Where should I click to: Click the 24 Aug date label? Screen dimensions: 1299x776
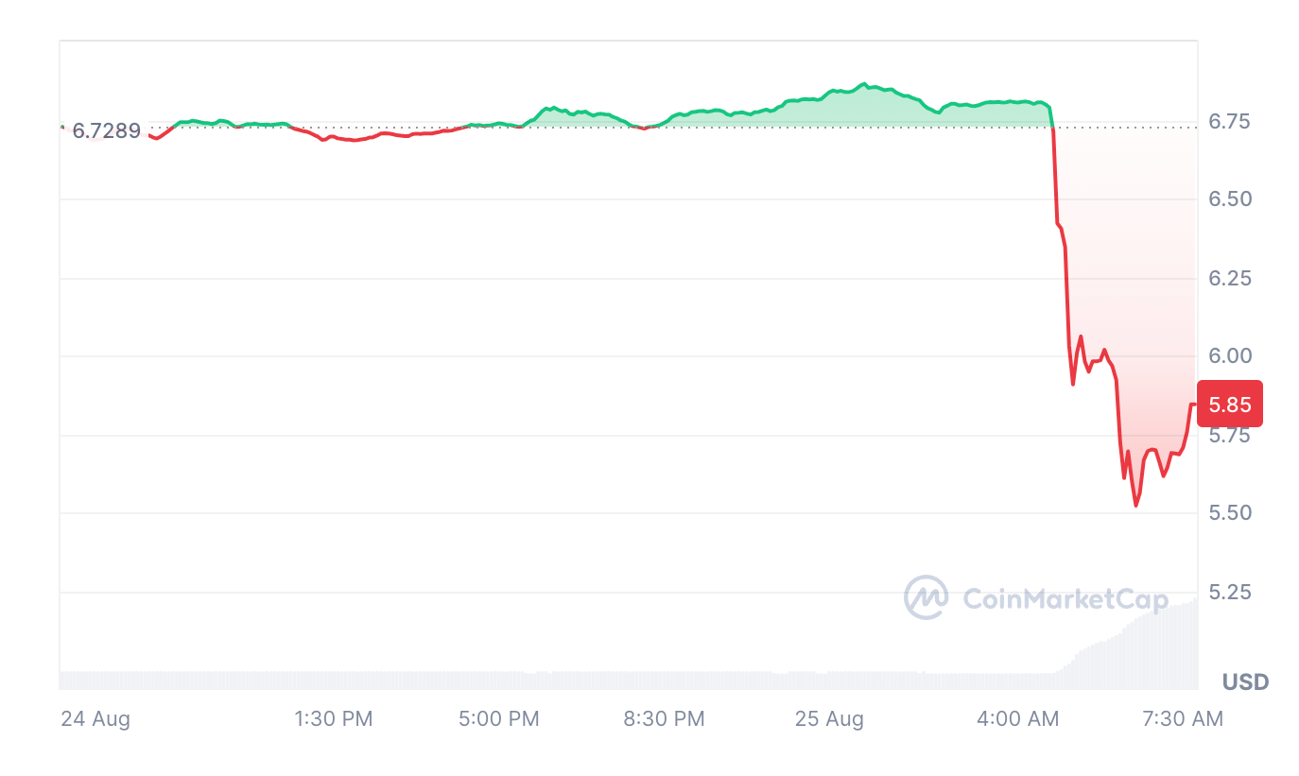click(x=95, y=718)
